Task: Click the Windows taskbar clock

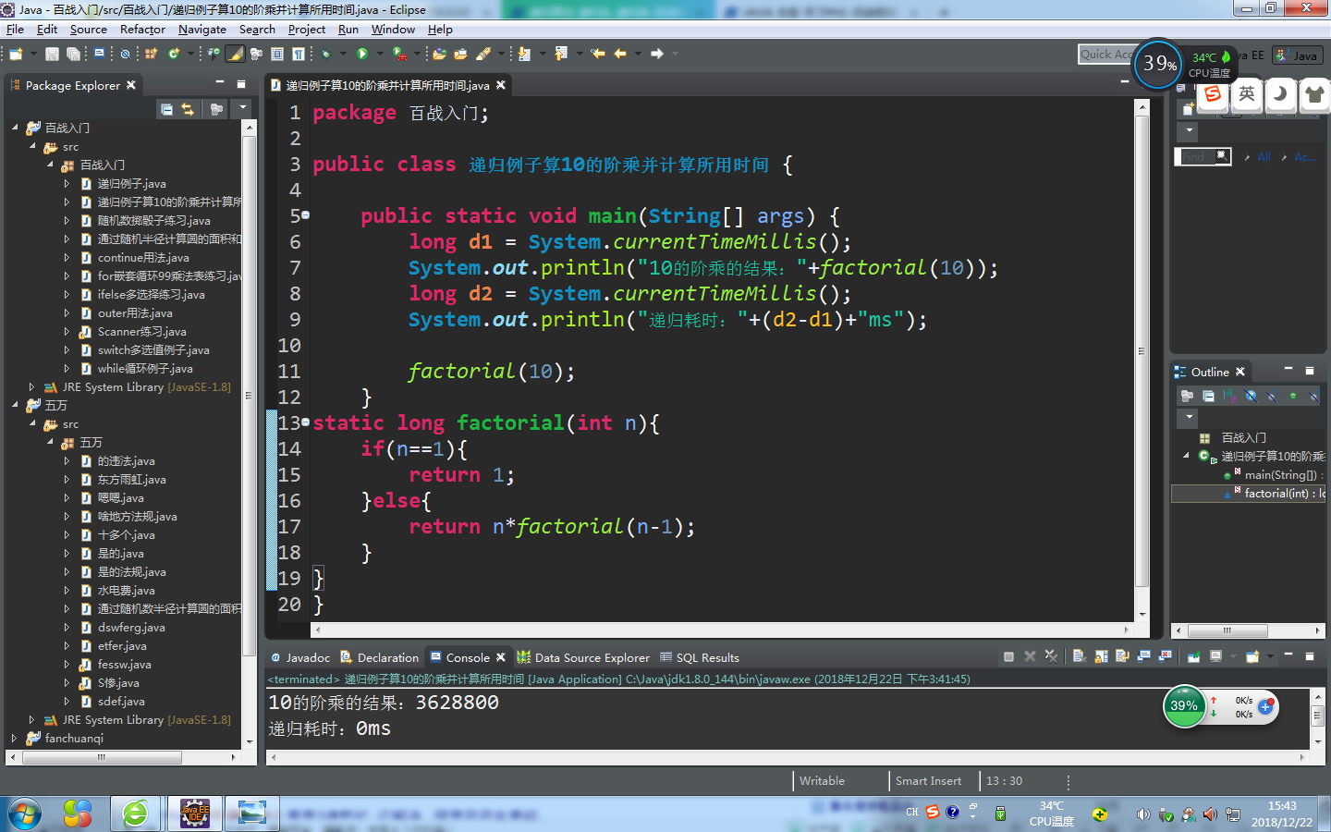Action: pyautogui.click(x=1282, y=814)
